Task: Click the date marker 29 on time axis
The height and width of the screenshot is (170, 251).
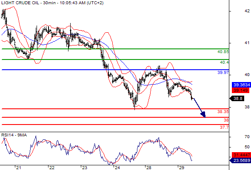Action: point(182,167)
